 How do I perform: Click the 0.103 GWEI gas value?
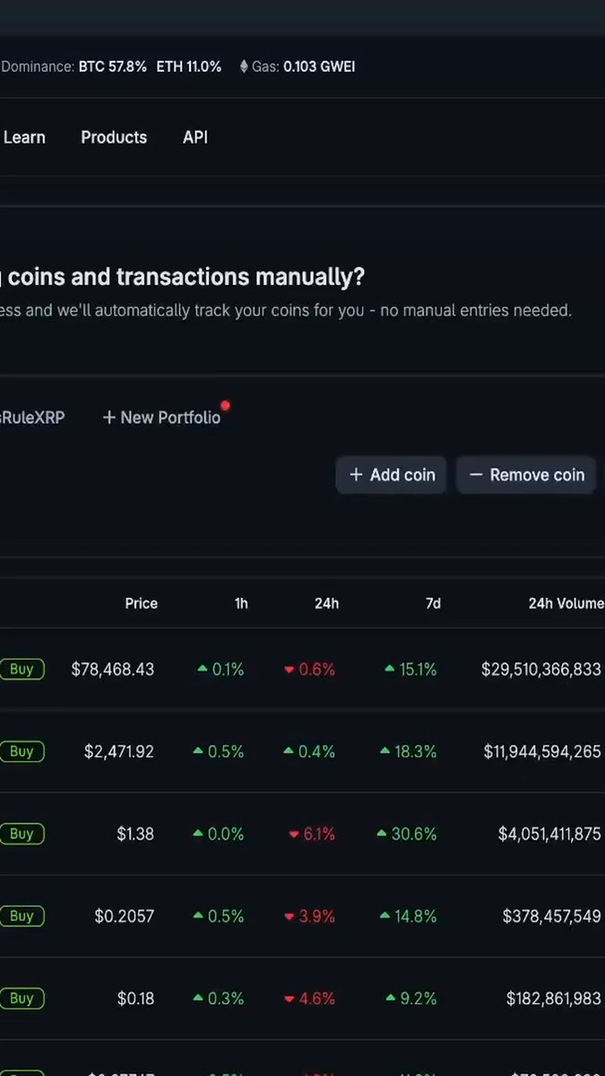319,66
